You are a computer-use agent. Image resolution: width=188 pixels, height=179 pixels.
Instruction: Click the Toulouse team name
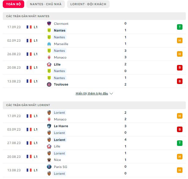61,84
